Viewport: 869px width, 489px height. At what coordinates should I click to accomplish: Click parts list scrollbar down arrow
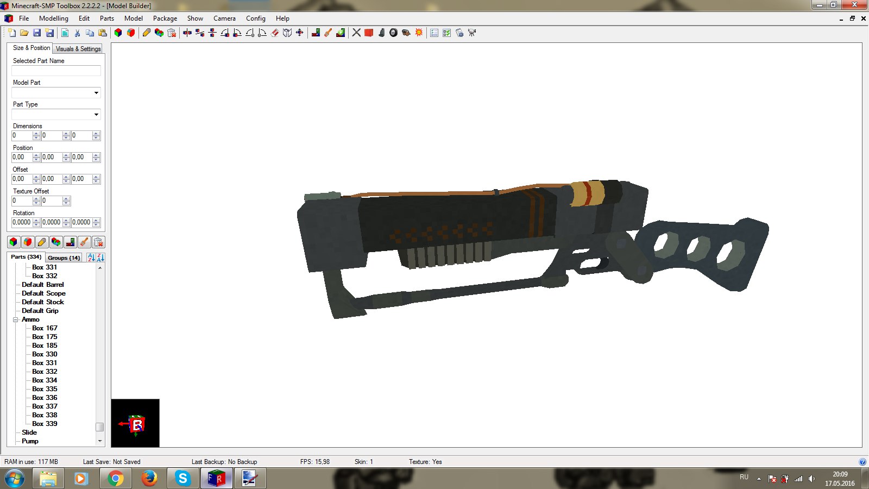(x=100, y=441)
